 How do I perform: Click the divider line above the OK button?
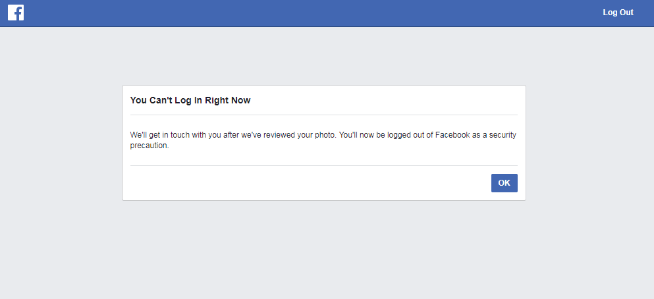(323, 165)
